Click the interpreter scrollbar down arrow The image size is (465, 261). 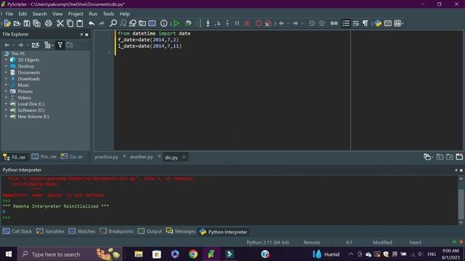(461, 223)
